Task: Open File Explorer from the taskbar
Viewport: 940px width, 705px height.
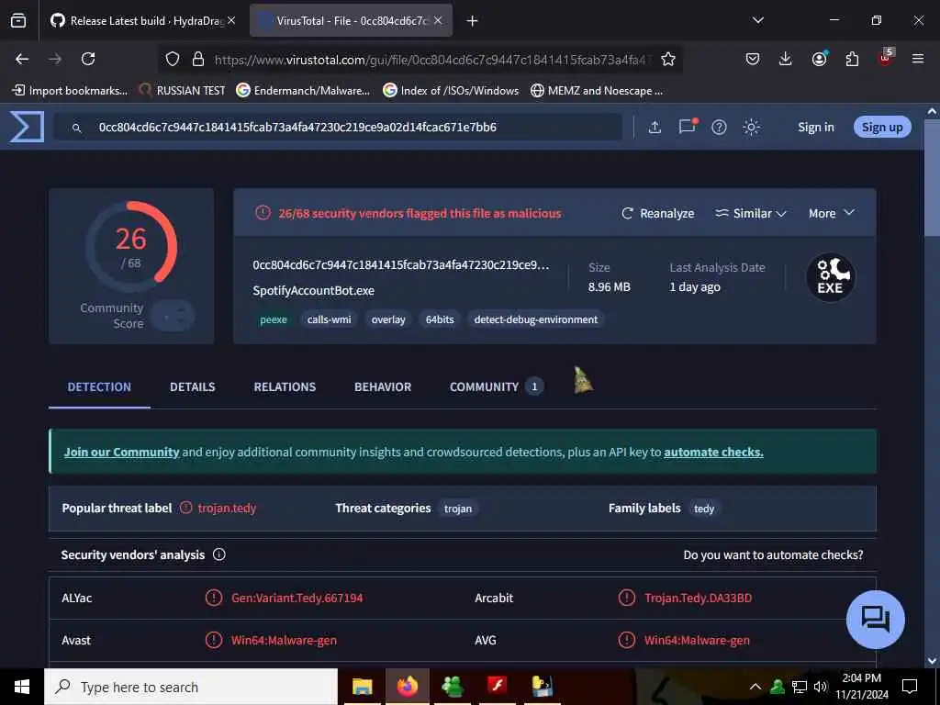Action: tap(362, 687)
